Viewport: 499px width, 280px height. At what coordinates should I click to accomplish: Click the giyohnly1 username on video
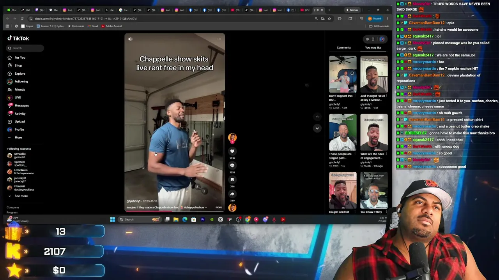click(x=133, y=201)
